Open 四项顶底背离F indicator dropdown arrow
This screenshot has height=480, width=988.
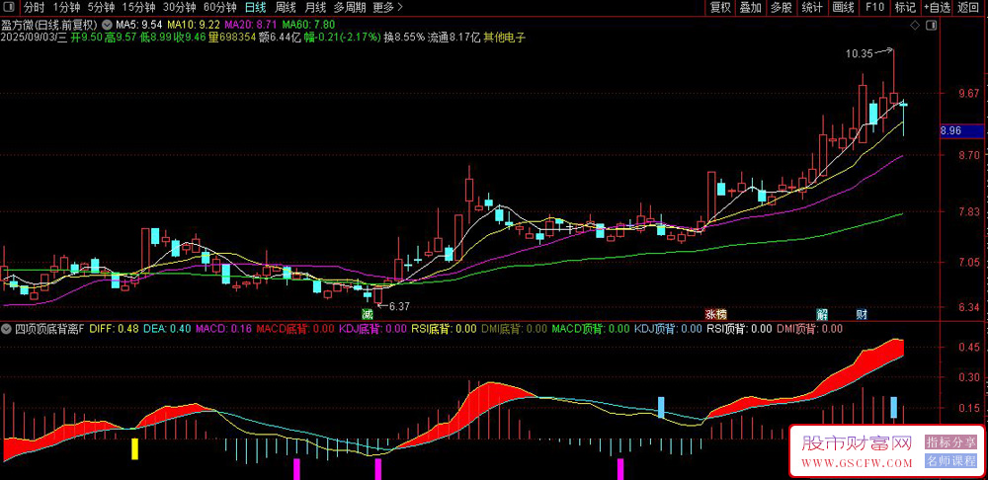[8, 328]
